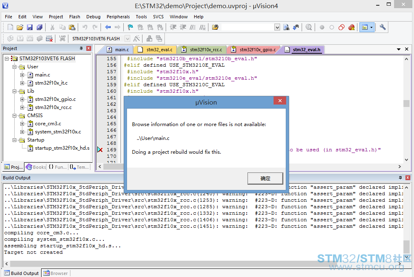This screenshot has width=414, height=277.
Task: Open the window layout dropdown arrow
Action: 372,27
